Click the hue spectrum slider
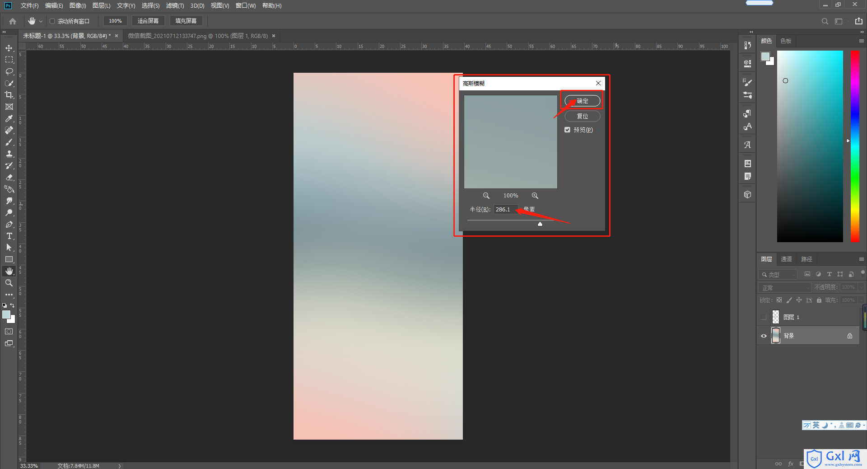 [855, 146]
